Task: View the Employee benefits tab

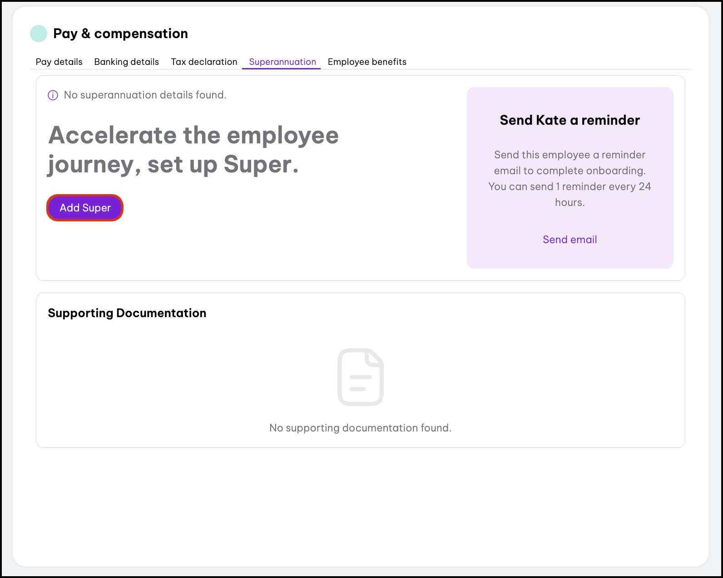Action: tap(367, 62)
